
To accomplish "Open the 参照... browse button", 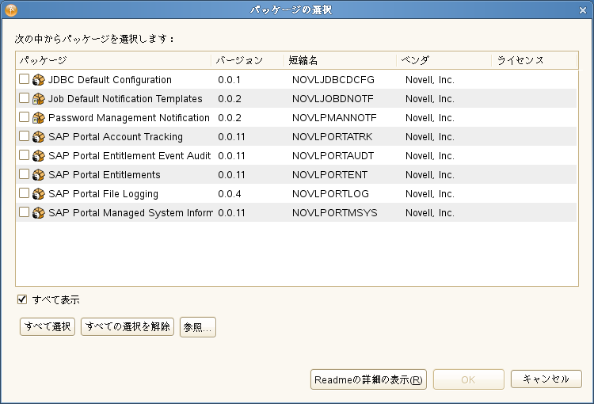I will [198, 327].
